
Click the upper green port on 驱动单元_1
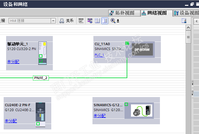41,56
